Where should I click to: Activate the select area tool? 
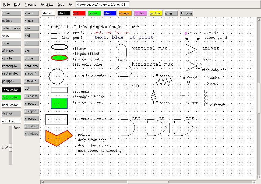(11, 28)
